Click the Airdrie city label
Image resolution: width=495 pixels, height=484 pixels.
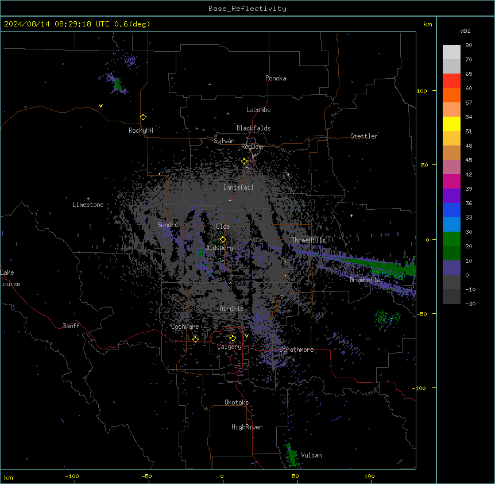pyautogui.click(x=232, y=309)
